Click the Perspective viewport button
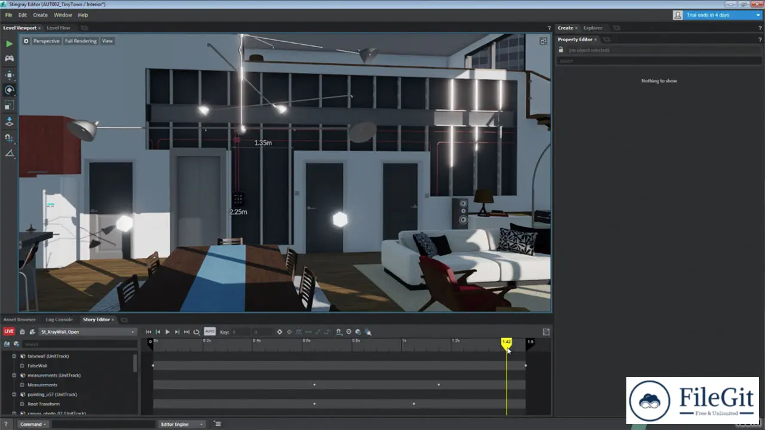The width and height of the screenshot is (765, 430). (46, 41)
